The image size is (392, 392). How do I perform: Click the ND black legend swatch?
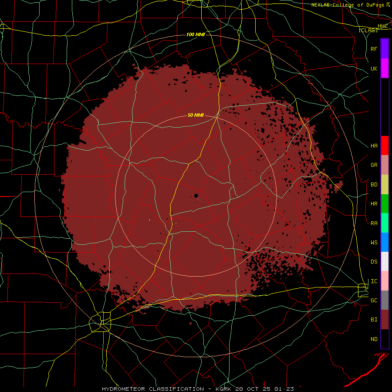tap(385, 339)
